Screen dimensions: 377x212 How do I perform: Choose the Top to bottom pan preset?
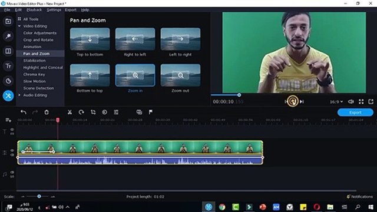(90, 39)
